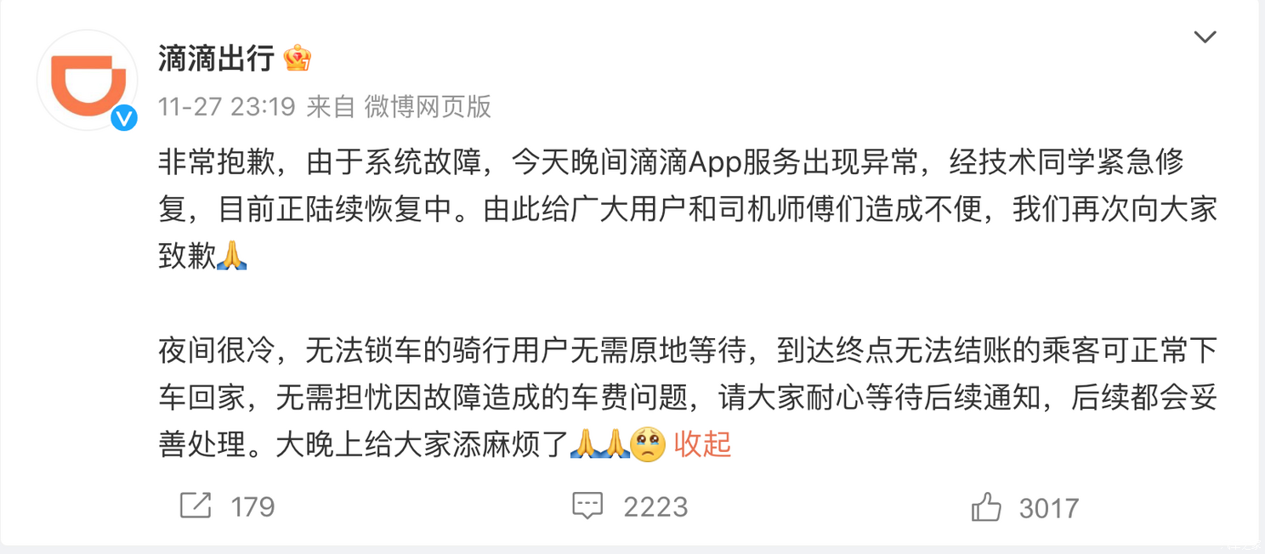Click the repost share icon
This screenshot has width=1265, height=554.
pos(196,506)
